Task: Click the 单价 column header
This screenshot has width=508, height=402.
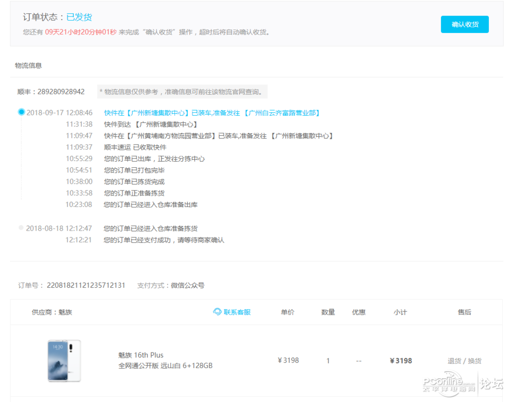Action: tap(288, 312)
